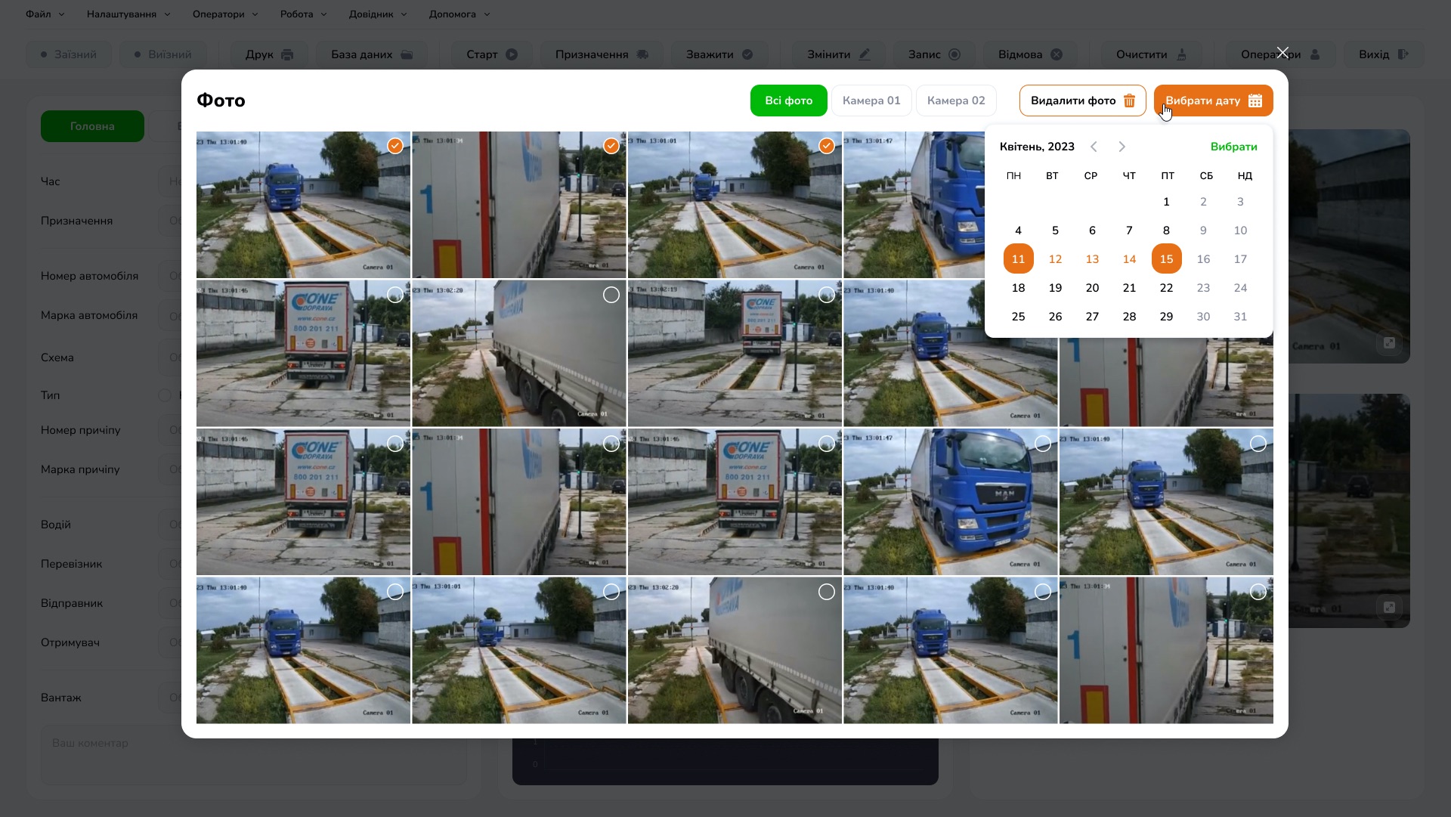The width and height of the screenshot is (1451, 817).
Task: Tick the circle on the bottom-left photo
Action: point(395,592)
